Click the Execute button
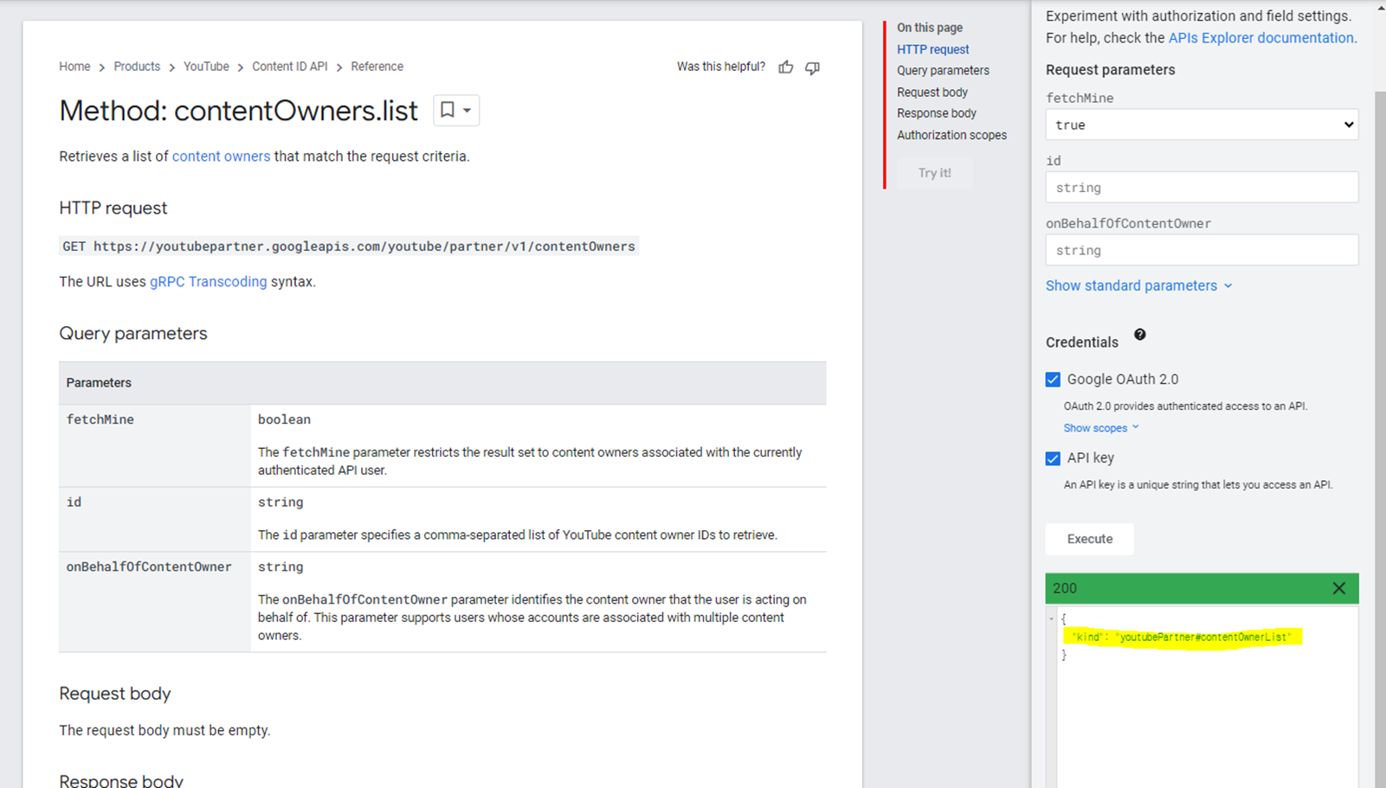Viewport: 1386px width, 788px height. coord(1090,539)
